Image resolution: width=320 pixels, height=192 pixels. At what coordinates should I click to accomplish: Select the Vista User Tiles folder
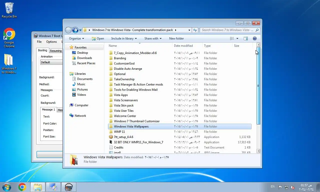(x=179, y=111)
